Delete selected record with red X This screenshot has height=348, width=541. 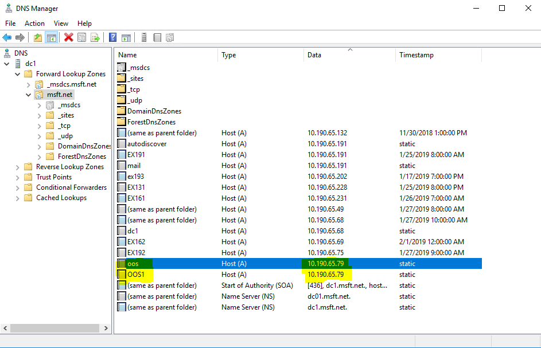coord(69,37)
